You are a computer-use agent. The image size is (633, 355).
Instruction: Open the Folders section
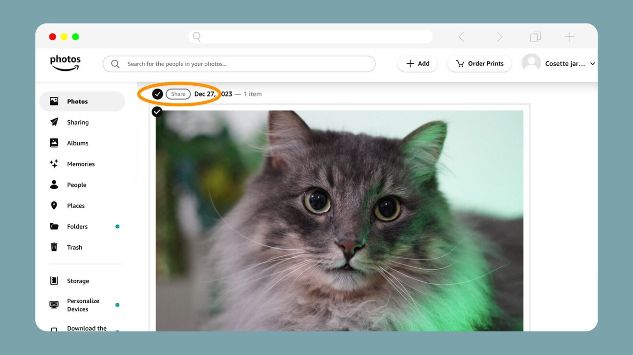(x=77, y=227)
